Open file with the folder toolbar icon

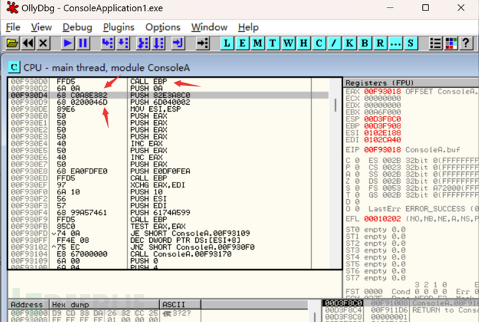pos(12,43)
